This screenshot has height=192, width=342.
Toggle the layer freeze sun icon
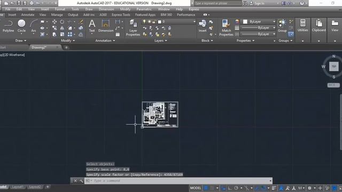coord(150,21)
